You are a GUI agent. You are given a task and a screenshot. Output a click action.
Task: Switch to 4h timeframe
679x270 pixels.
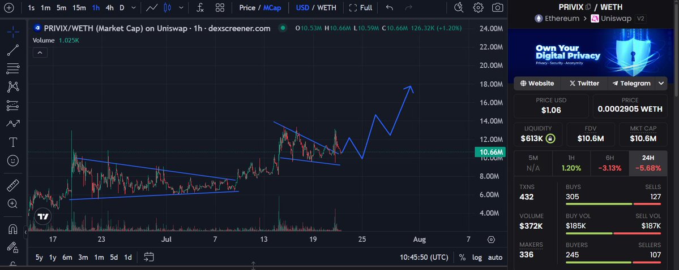pyautogui.click(x=109, y=8)
